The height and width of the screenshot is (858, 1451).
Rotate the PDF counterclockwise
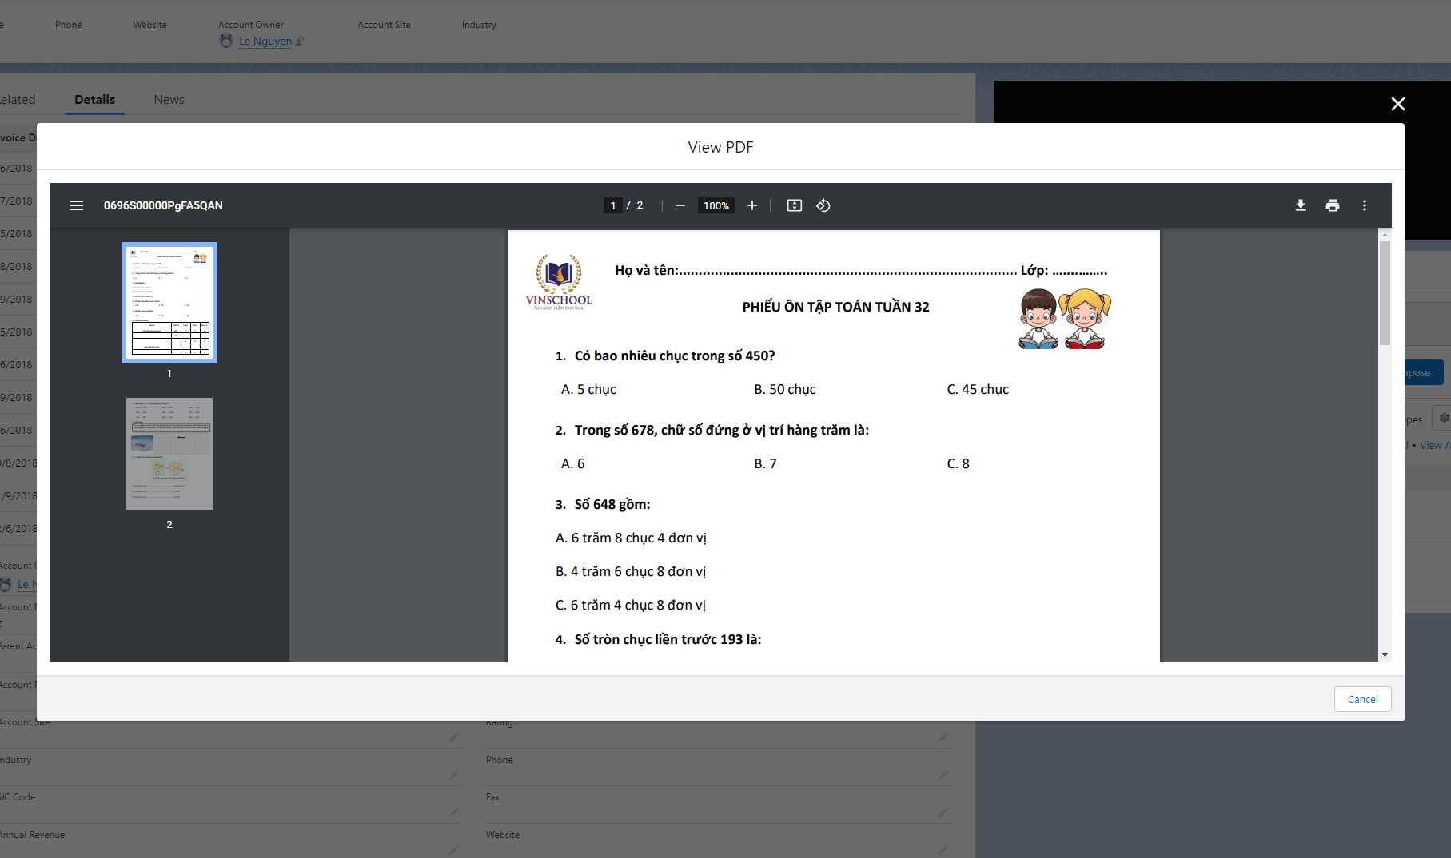point(823,205)
